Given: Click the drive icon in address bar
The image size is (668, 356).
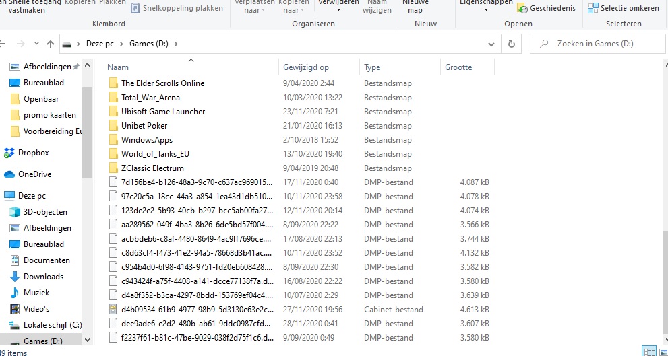Looking at the screenshot, I should click(67, 44).
